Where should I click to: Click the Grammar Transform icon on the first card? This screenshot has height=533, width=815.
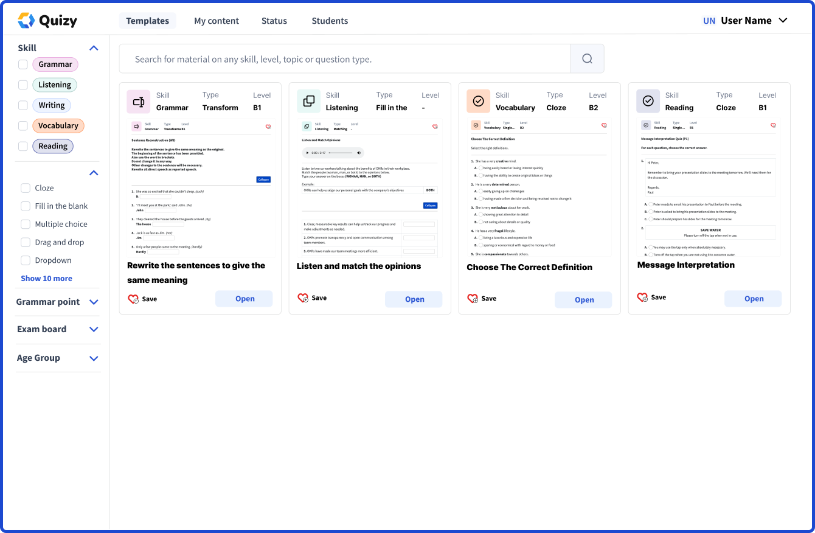tap(138, 101)
